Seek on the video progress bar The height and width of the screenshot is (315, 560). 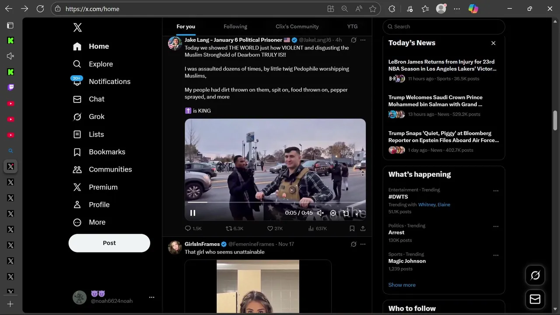click(x=275, y=202)
